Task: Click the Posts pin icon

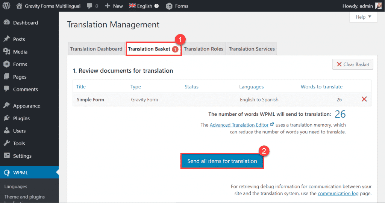Action: 7,39
